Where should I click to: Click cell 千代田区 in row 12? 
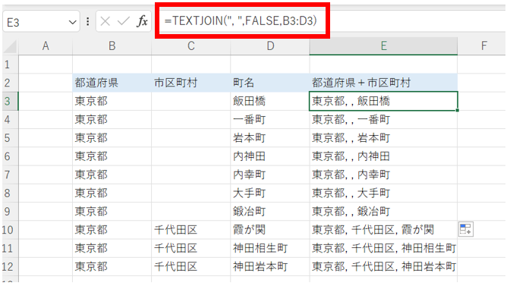(x=191, y=266)
